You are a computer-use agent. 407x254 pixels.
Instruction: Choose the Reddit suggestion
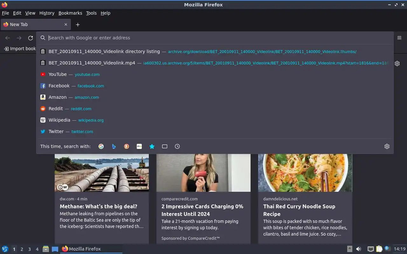[x=215, y=109]
